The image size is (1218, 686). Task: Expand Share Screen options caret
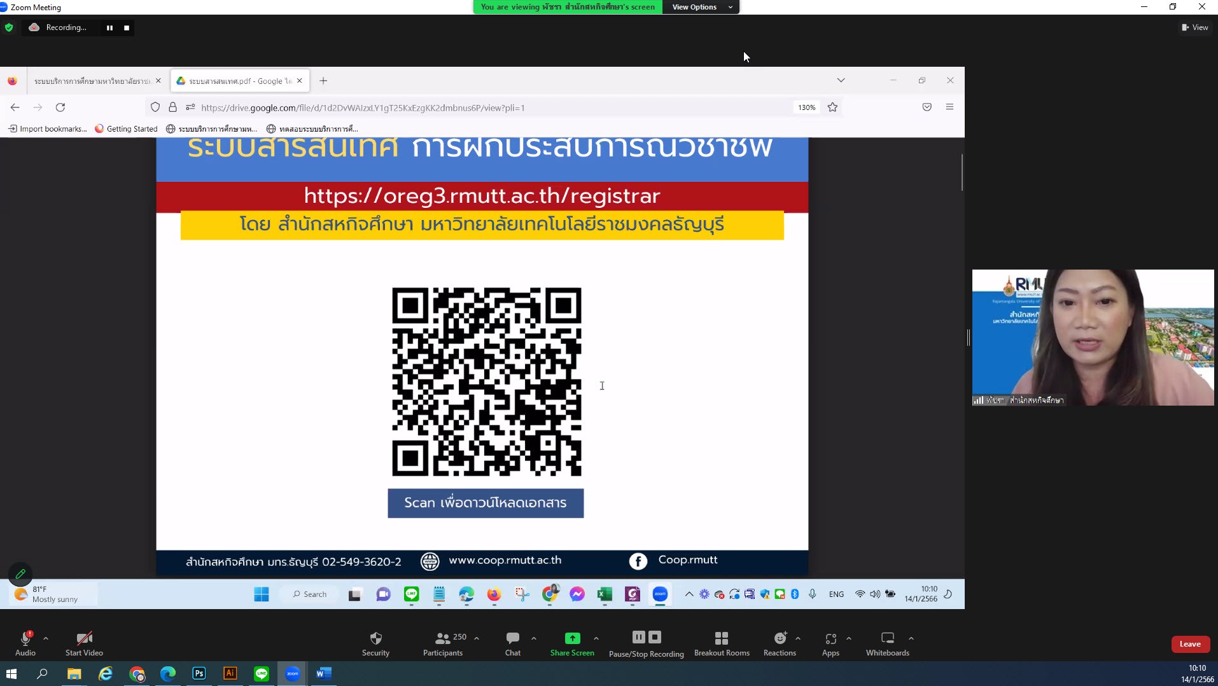point(596,638)
